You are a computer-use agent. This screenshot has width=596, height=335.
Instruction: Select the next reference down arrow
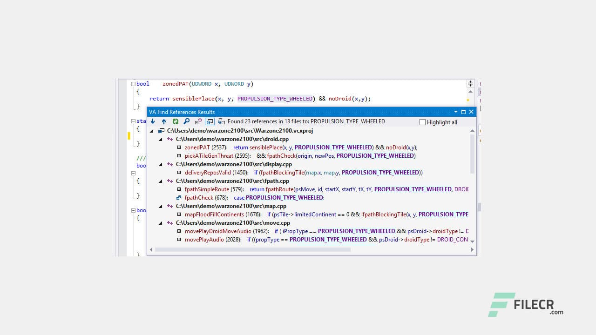[153, 121]
